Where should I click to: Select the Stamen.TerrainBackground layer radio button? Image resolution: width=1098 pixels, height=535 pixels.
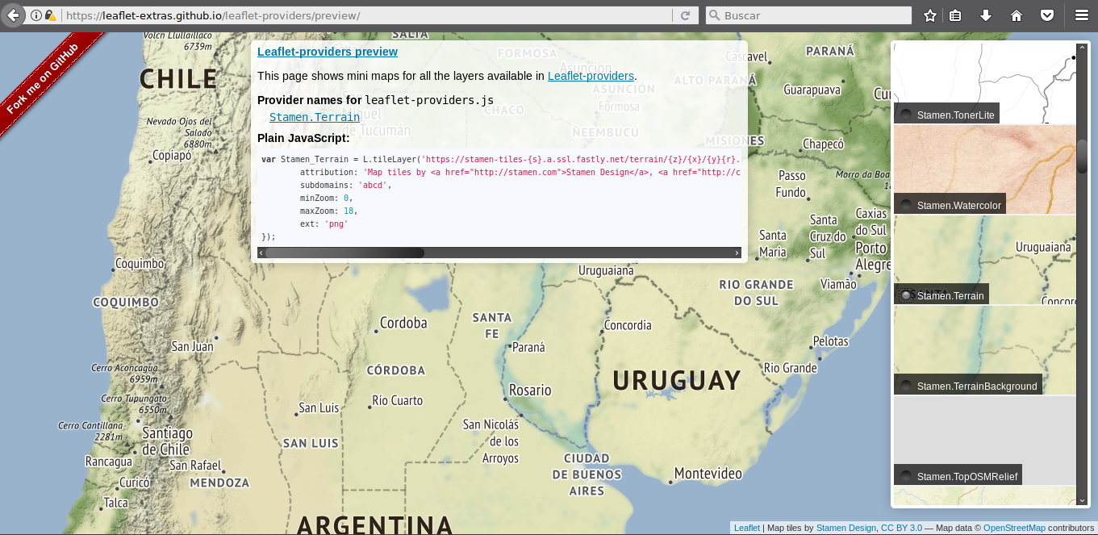(906, 386)
